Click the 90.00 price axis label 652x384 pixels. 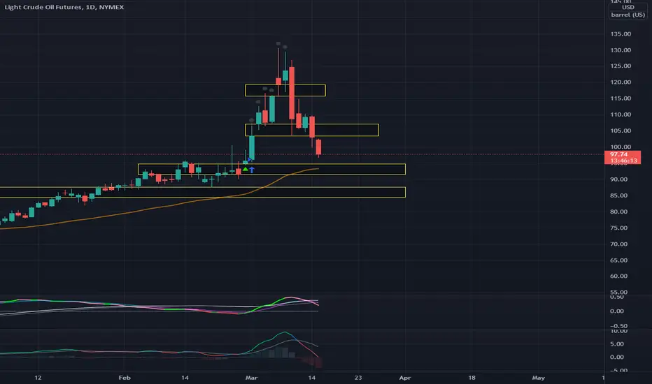click(618, 179)
